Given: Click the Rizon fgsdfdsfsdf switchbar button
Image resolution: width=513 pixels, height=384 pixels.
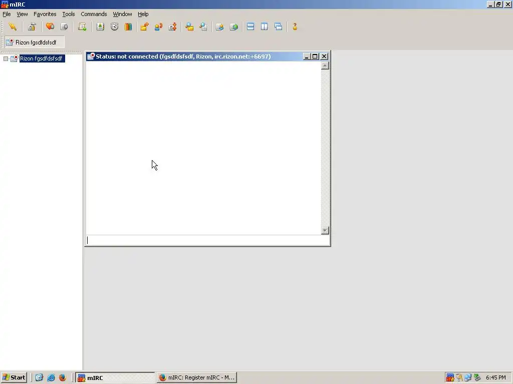Looking at the screenshot, I should point(35,42).
